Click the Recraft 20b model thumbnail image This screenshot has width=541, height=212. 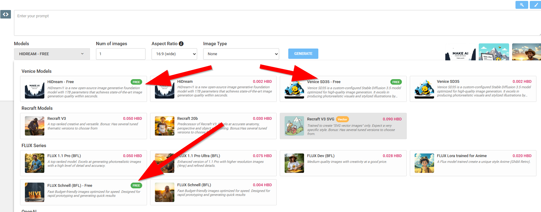coord(165,126)
